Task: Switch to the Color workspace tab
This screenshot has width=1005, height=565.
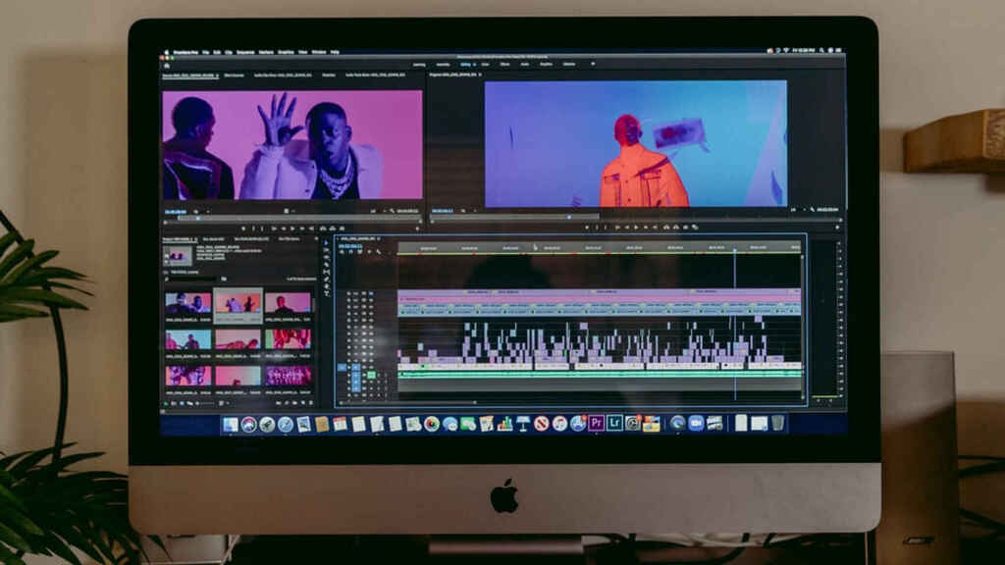Action: pyautogui.click(x=485, y=64)
